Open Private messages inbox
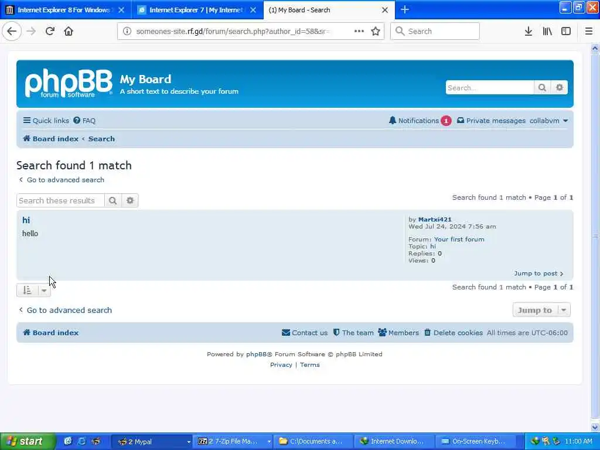This screenshot has width=600, height=450. [x=491, y=121]
